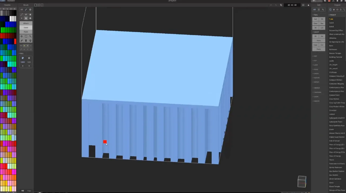Viewport: 346px width, 193px height.
Task: Click the crop model size icon
Action: tap(281, 5)
